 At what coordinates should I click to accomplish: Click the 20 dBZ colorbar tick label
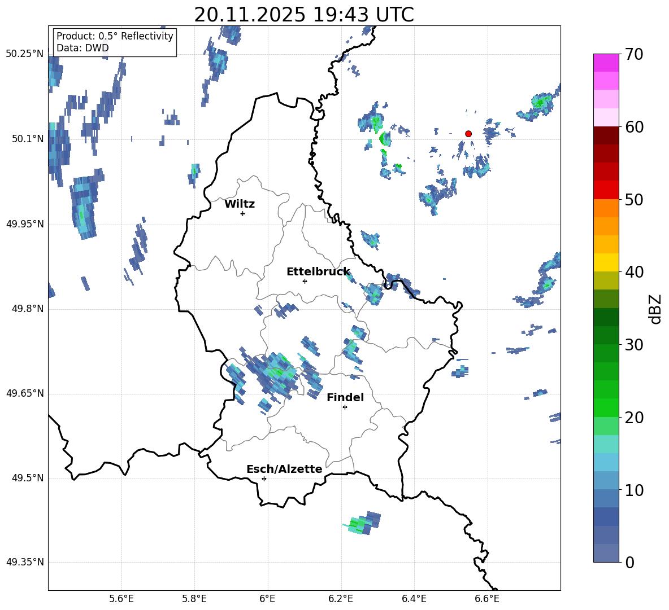click(634, 418)
